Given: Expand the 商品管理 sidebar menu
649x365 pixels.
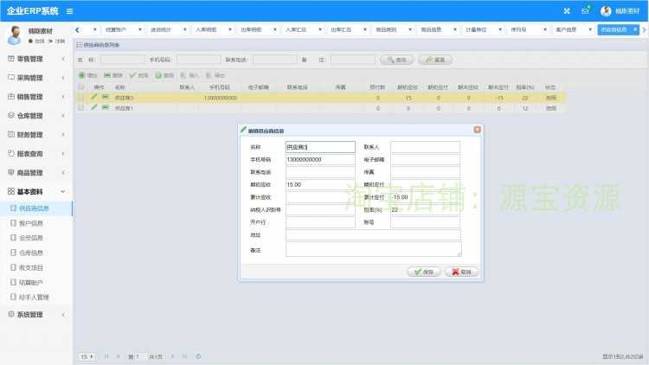Looking at the screenshot, I should pyautogui.click(x=36, y=173).
